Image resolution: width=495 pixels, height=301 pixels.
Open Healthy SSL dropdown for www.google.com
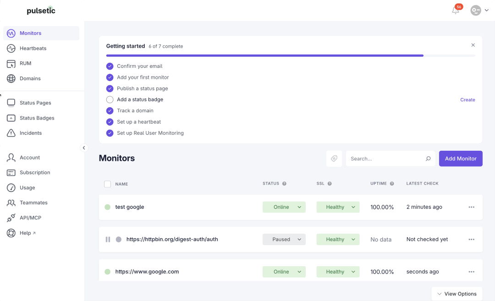point(338,272)
